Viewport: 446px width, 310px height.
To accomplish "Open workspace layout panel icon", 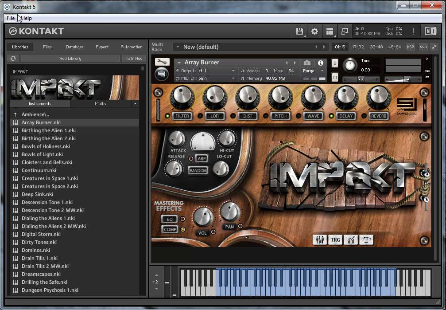I will (x=330, y=31).
